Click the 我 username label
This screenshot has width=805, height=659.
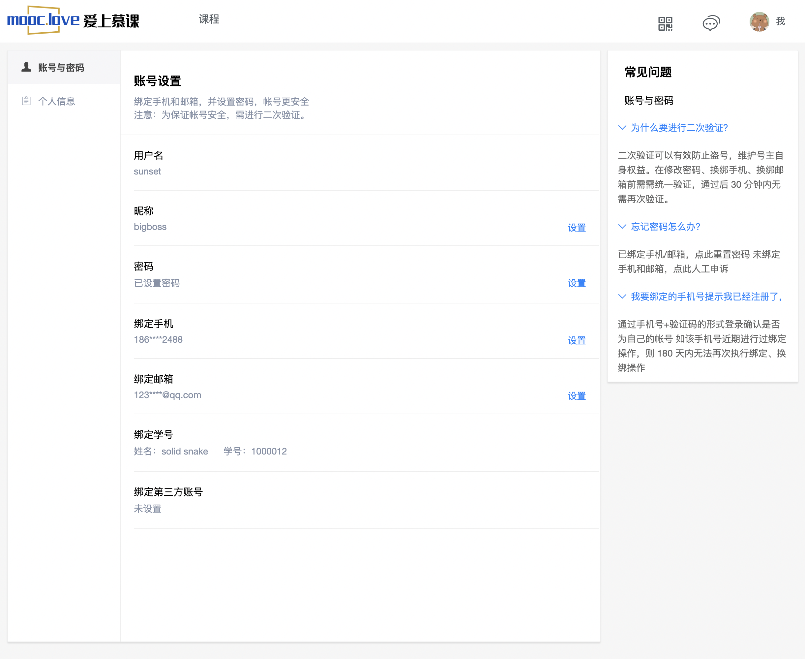click(780, 21)
